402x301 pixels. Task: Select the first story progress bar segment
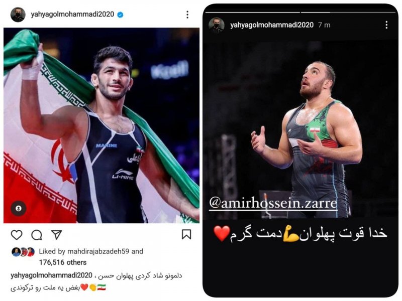(x=253, y=12)
